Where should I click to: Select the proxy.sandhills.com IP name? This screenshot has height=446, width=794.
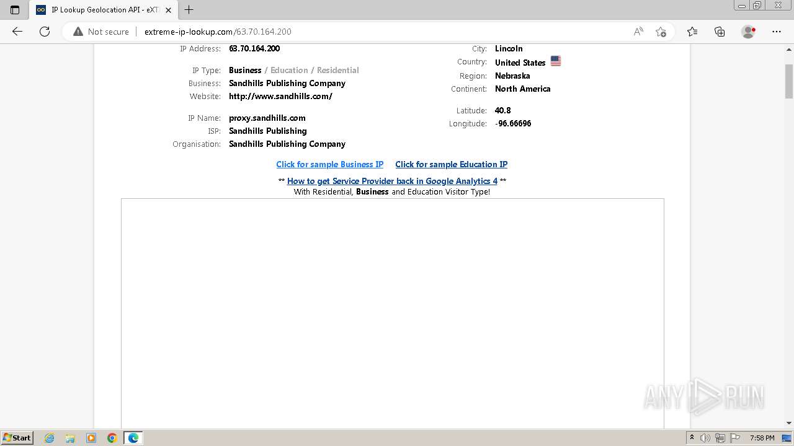point(267,118)
